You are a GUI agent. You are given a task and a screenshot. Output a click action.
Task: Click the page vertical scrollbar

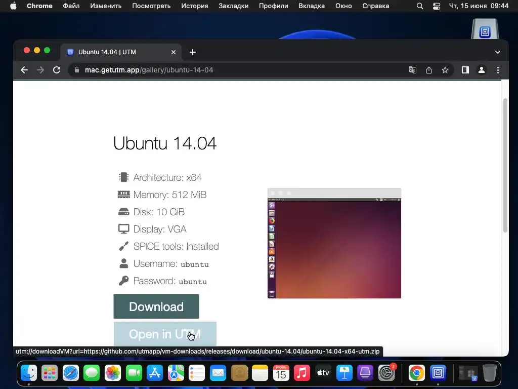tap(505, 166)
